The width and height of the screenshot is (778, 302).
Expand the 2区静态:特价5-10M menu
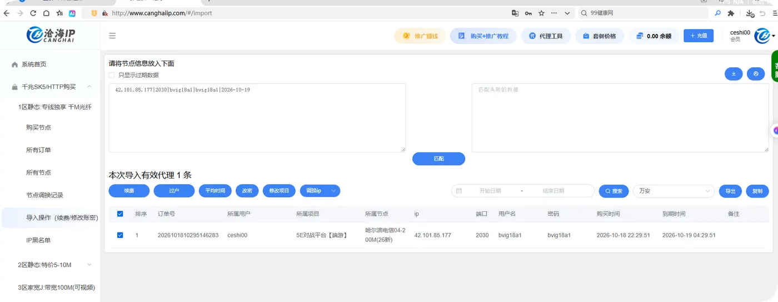point(51,265)
